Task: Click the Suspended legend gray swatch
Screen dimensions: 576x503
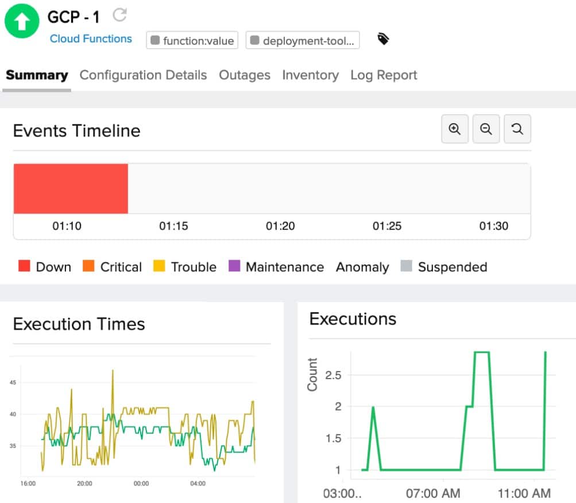Action: pos(406,266)
